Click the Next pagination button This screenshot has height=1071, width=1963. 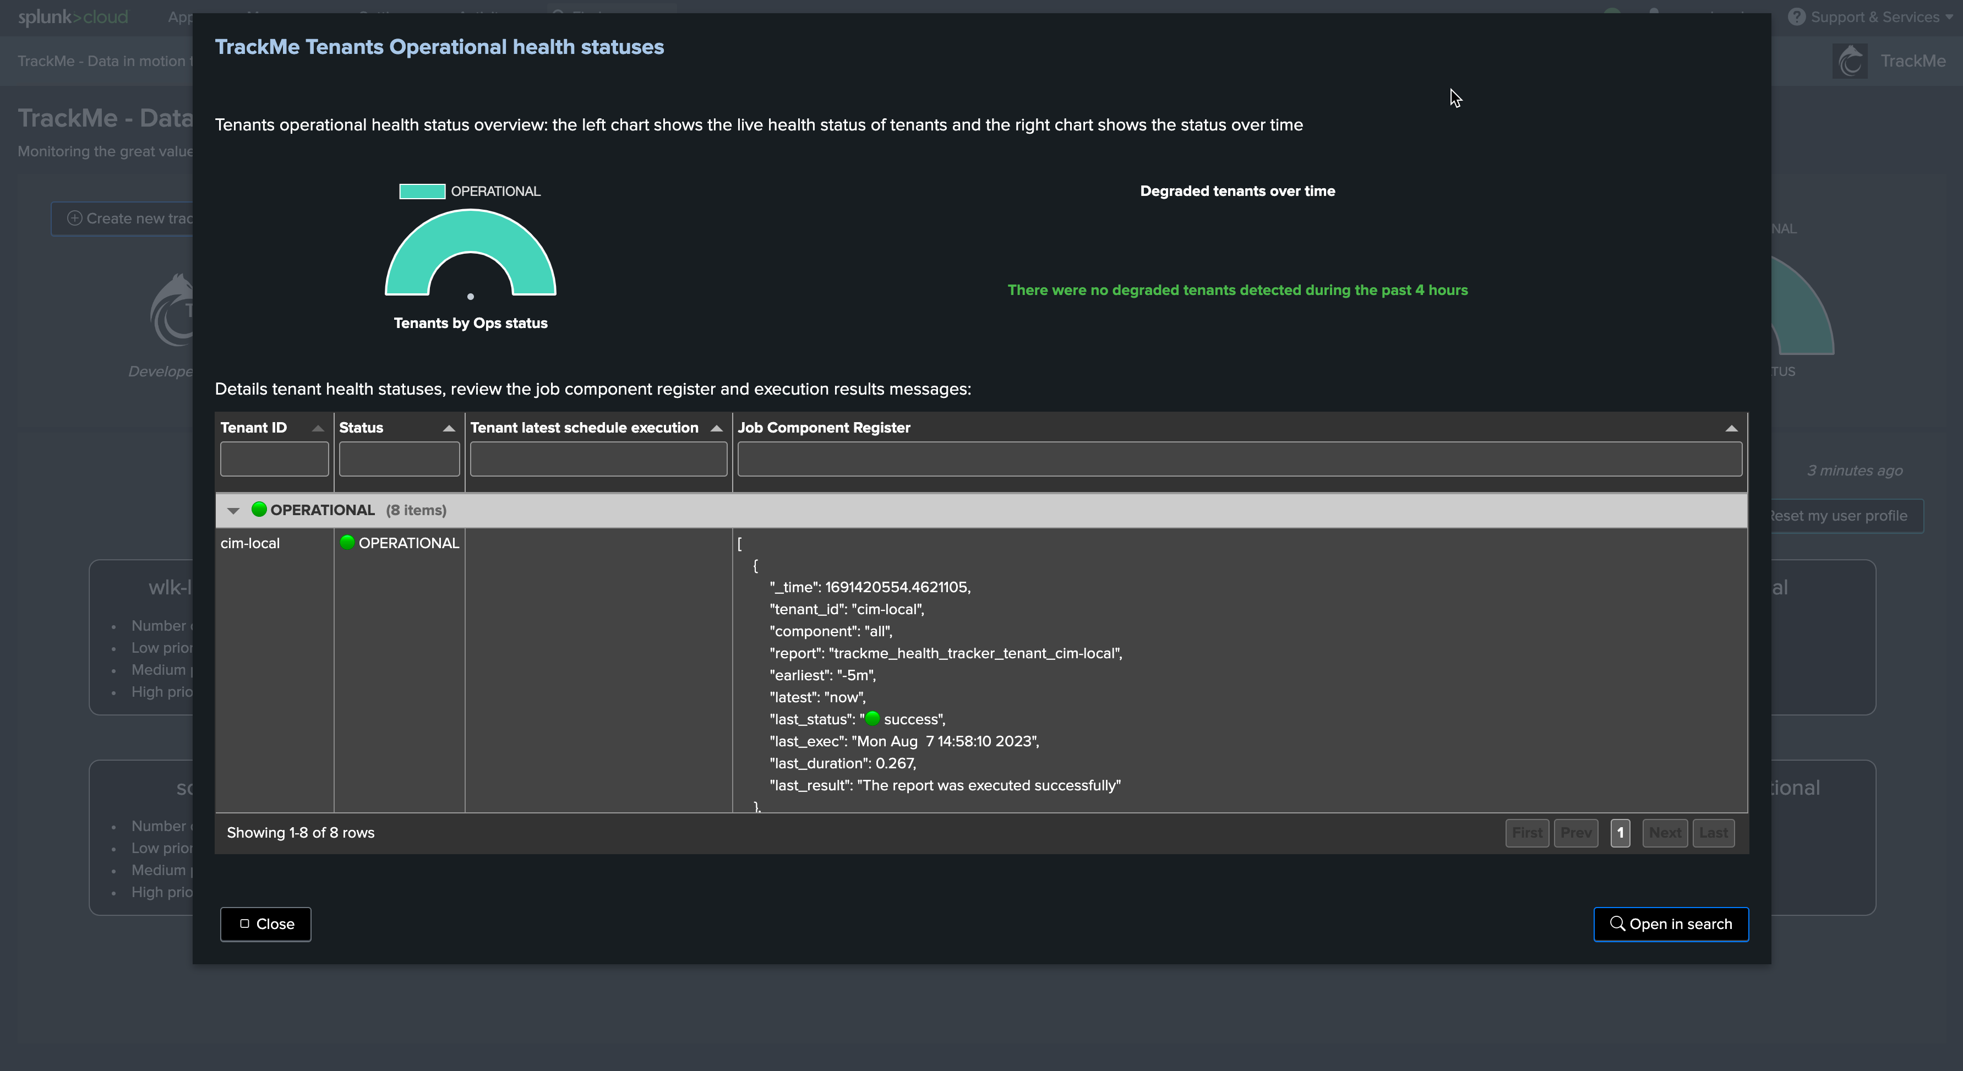(1664, 833)
